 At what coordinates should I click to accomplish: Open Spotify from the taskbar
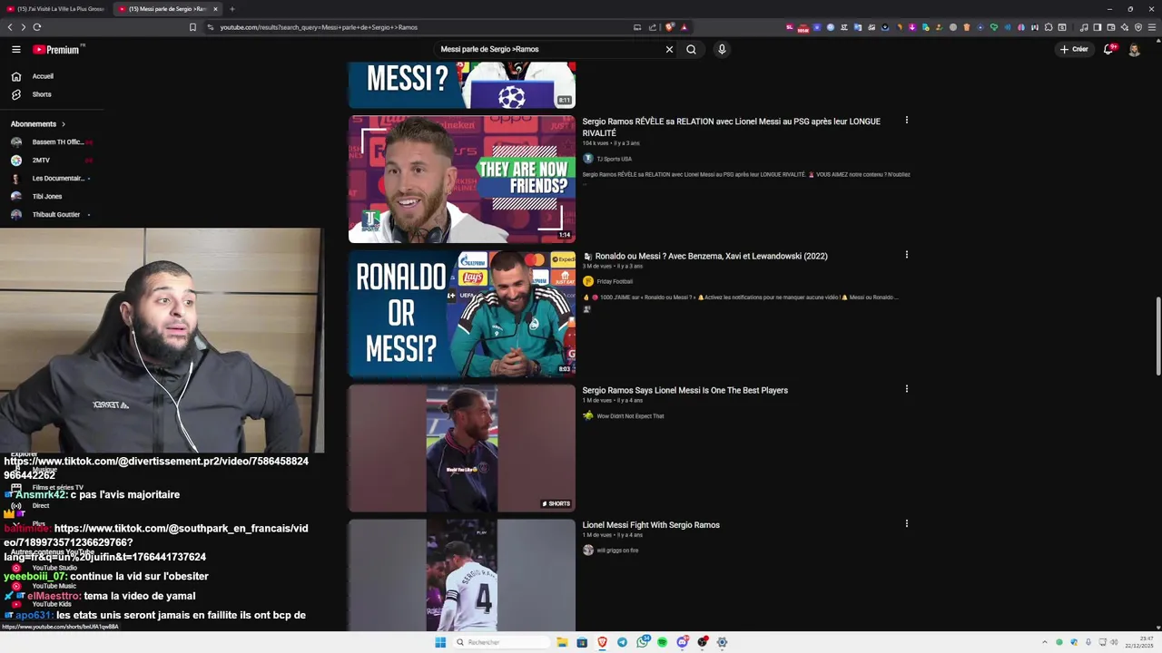coord(663,642)
